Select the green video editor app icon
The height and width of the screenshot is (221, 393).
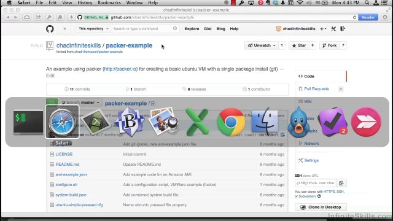(96, 122)
